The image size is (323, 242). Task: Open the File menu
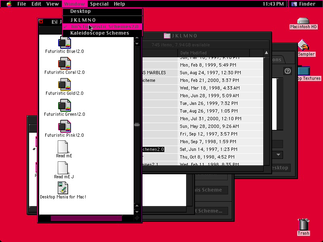(x=22, y=4)
